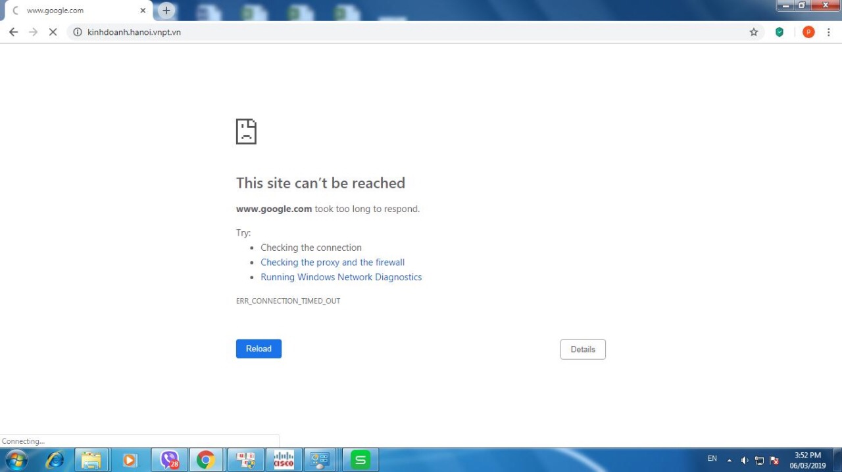Click the 'Checking the connection' suggestion text
This screenshot has width=842, height=472.
pos(311,247)
